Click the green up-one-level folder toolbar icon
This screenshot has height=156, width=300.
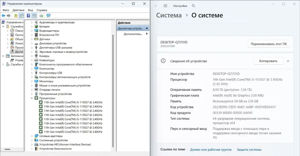pyautogui.click(x=16, y=16)
